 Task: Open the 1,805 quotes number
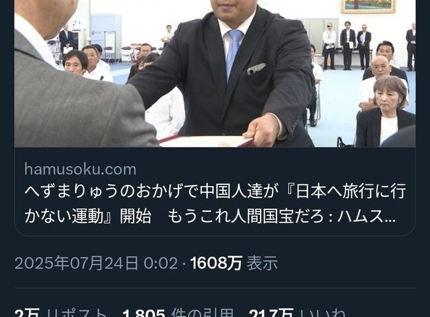pyautogui.click(x=144, y=313)
